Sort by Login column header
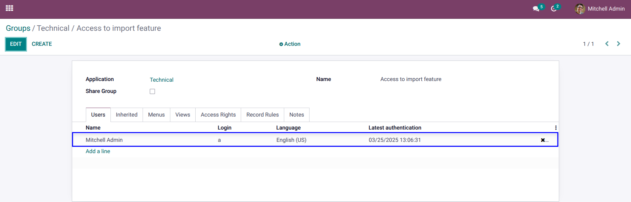The image size is (631, 202). point(224,128)
